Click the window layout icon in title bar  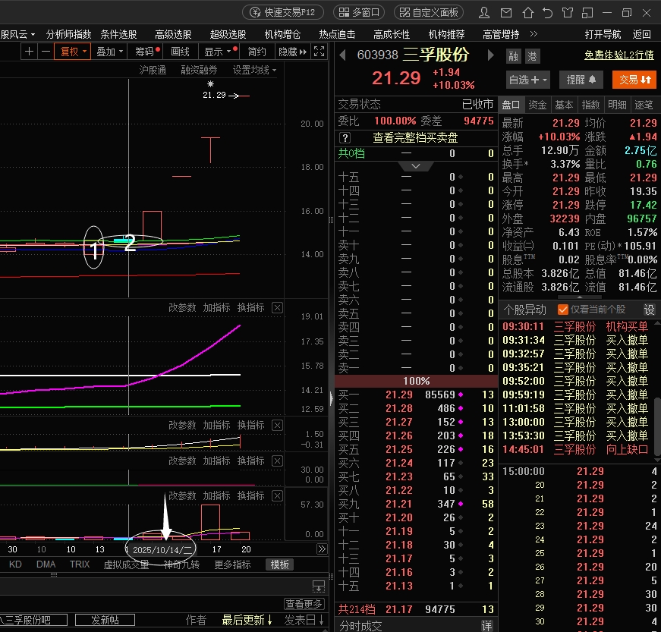[587, 13]
